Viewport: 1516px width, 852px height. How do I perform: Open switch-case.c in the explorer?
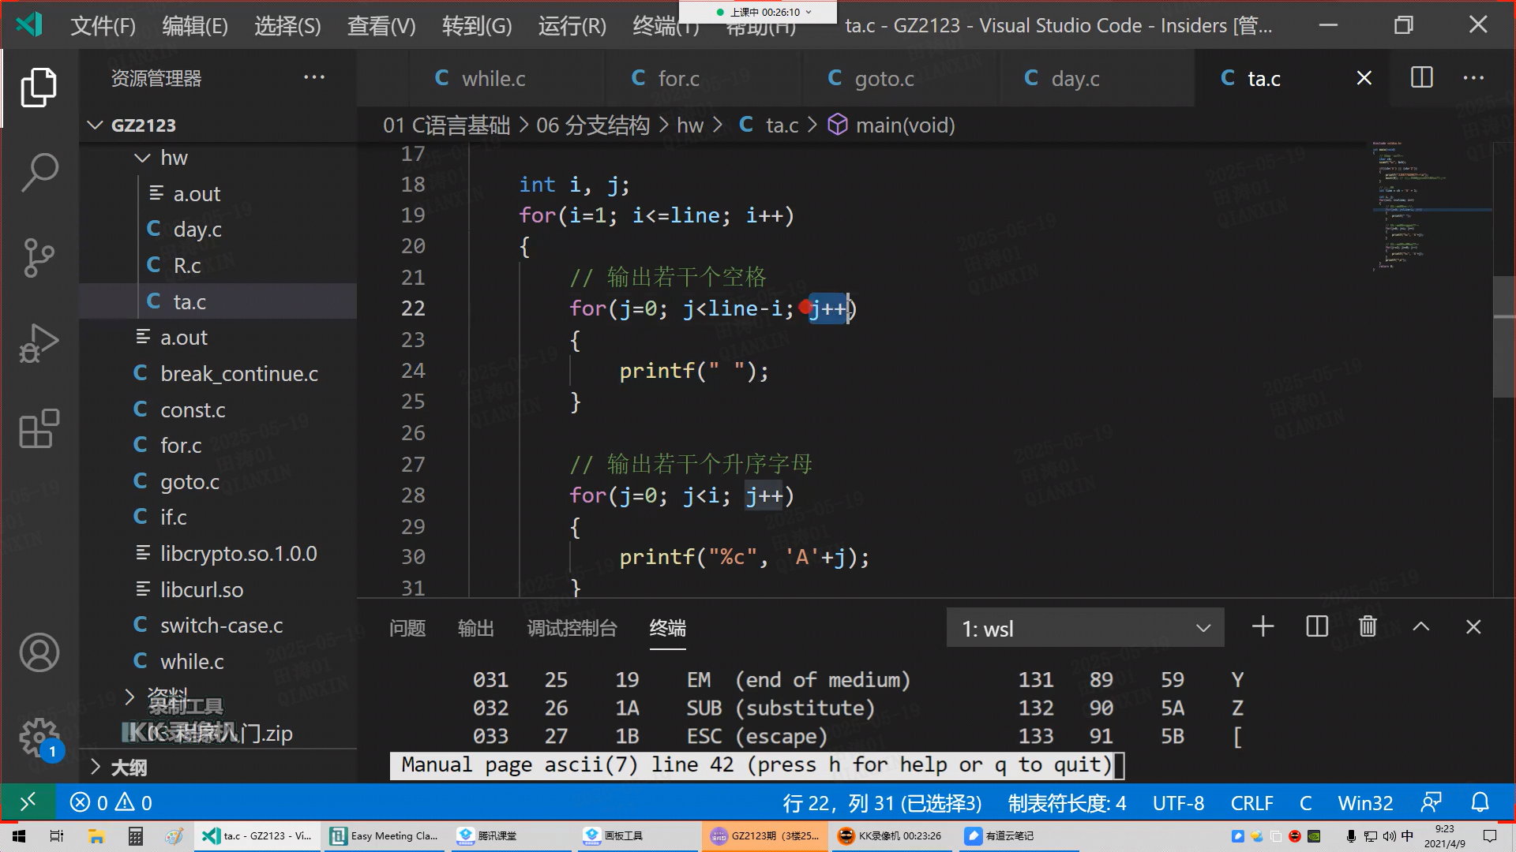pos(221,626)
